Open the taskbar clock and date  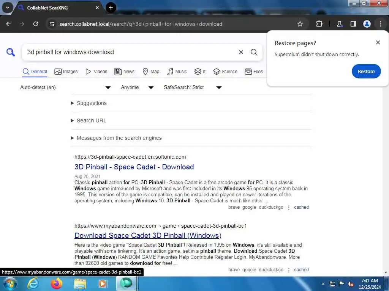[369, 284]
